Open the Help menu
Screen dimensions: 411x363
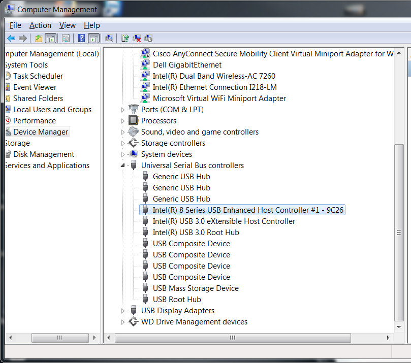(92, 25)
